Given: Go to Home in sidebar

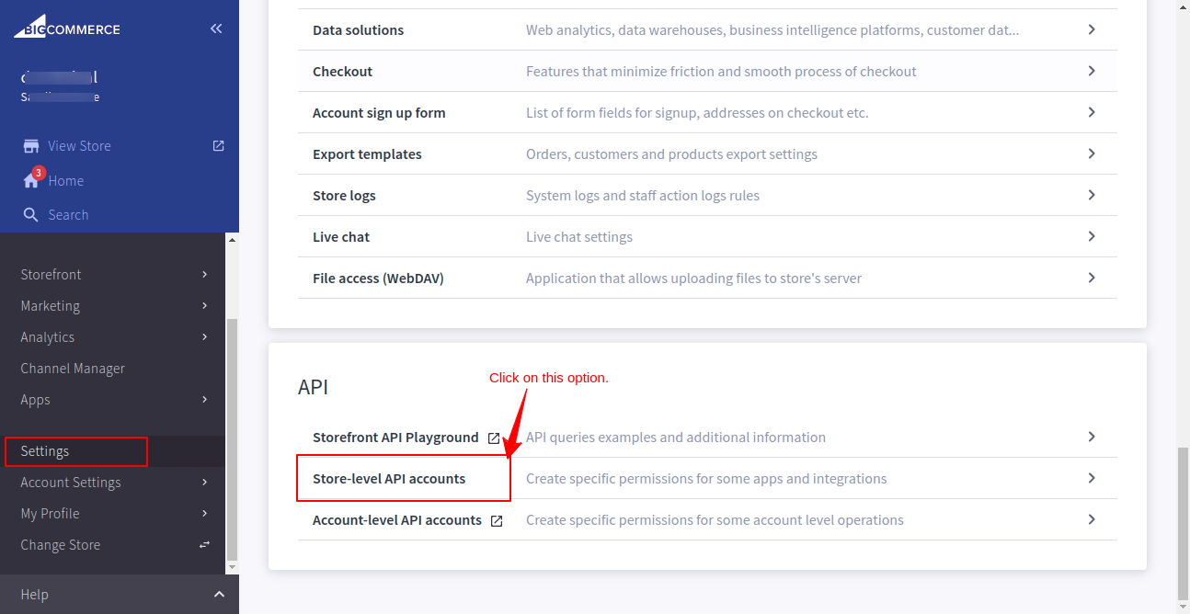Looking at the screenshot, I should (x=66, y=181).
